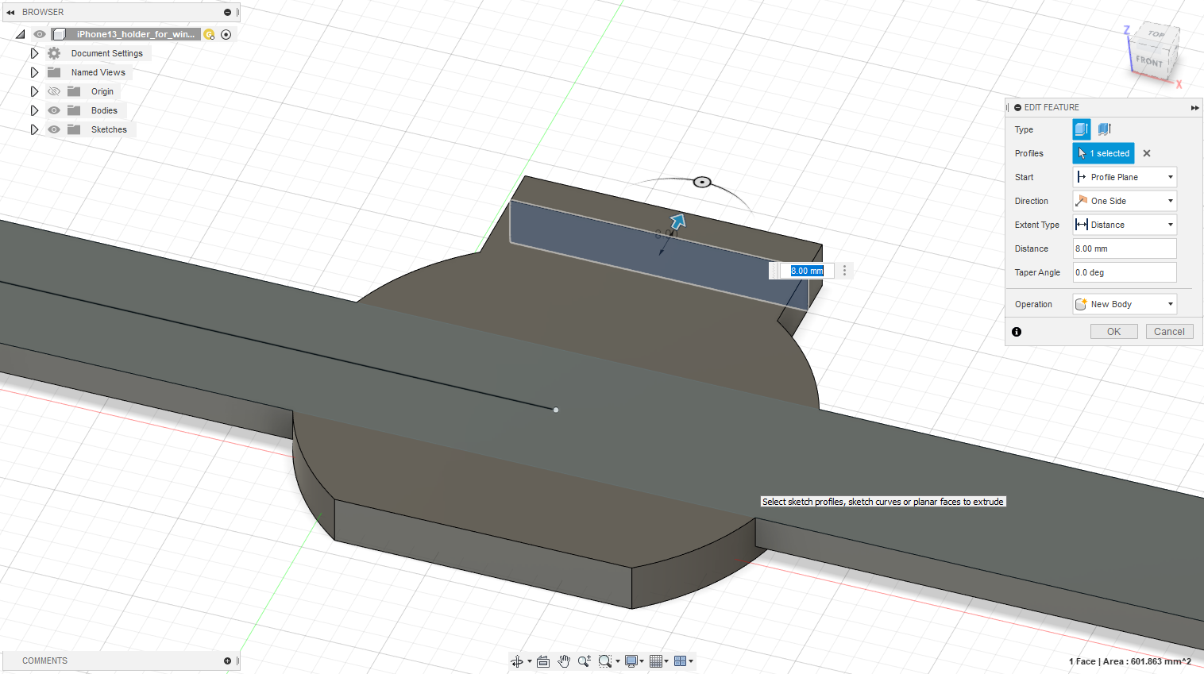Screen dimensions: 1204x674
Task: Select the Origin tree item
Action: [x=102, y=91]
